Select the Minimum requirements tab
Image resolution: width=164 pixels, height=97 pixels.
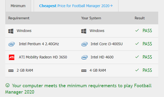(18, 6)
